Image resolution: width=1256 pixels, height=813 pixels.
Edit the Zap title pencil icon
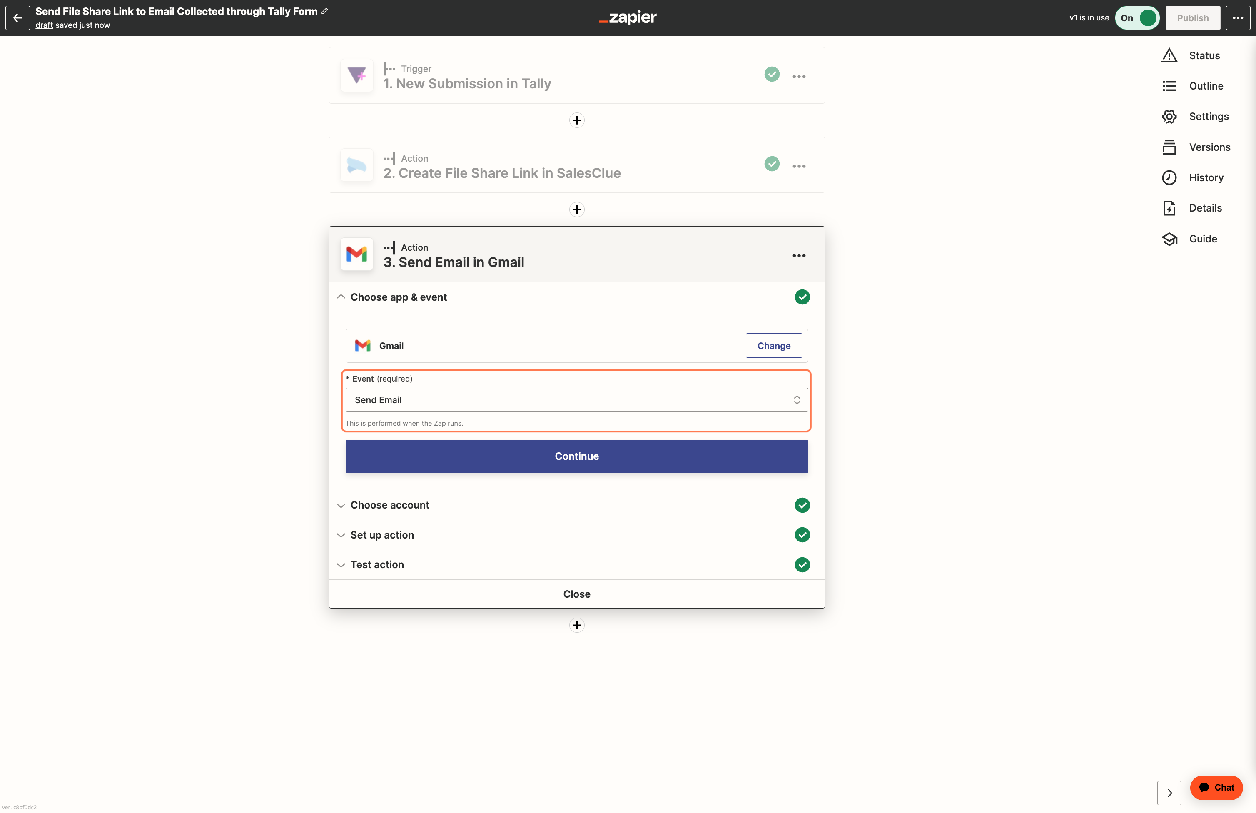(324, 11)
